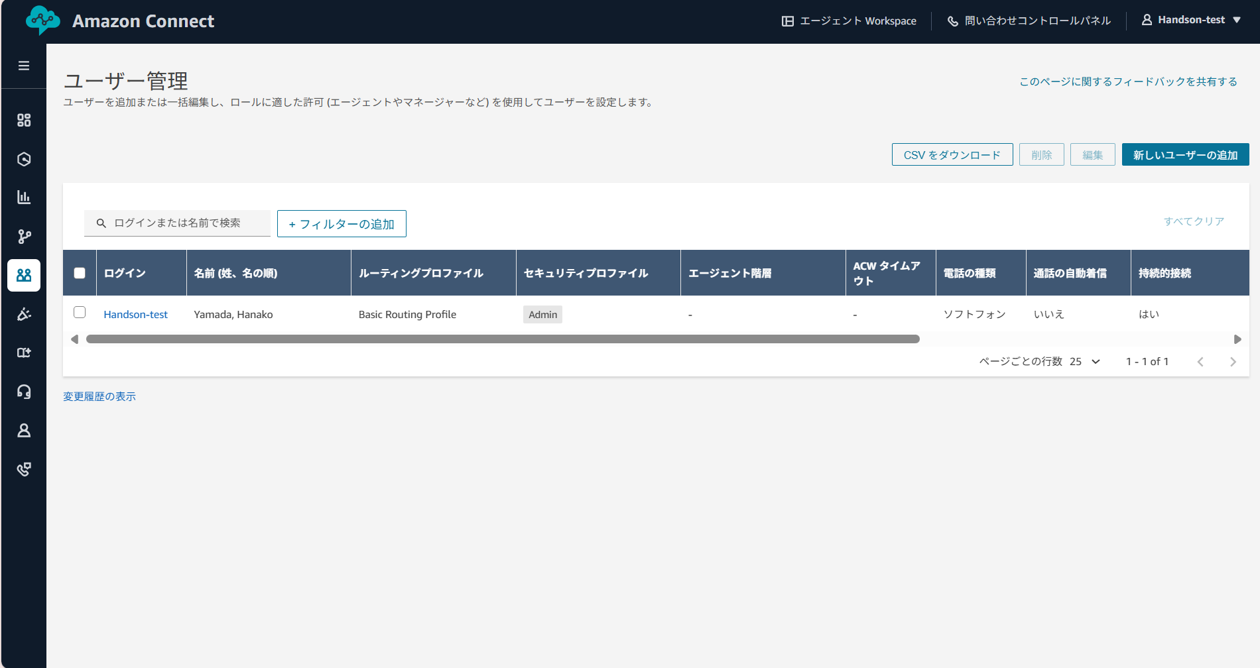Screen dimensions: 1260x668
Task: Open the dashboard grid icon in sidebar
Action: 24,120
